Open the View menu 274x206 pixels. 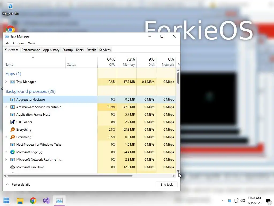click(32, 43)
